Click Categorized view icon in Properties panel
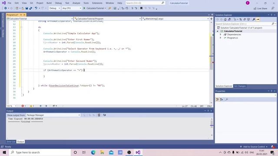 pyautogui.click(x=217, y=100)
